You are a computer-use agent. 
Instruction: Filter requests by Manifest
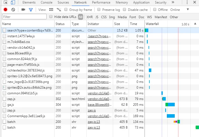pyautogui.click(x=161, y=17)
